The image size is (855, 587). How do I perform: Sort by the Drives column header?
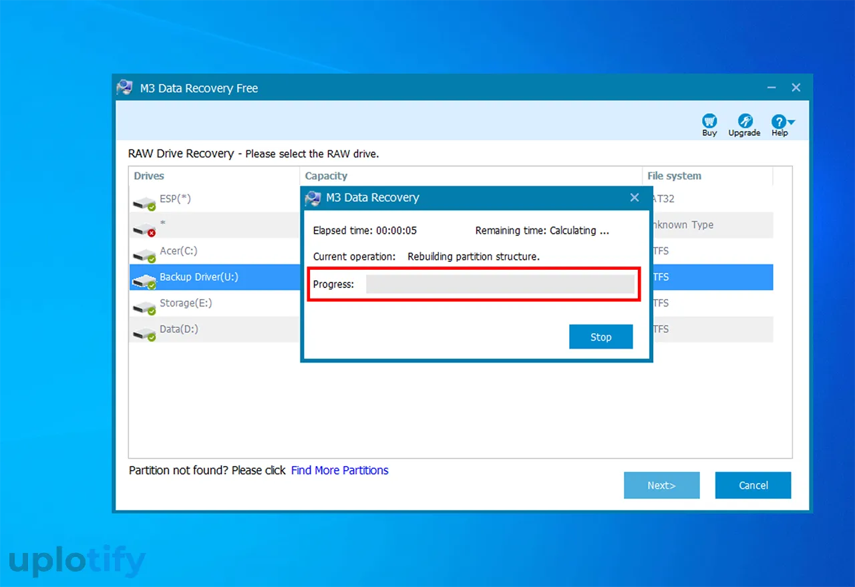pyautogui.click(x=214, y=176)
